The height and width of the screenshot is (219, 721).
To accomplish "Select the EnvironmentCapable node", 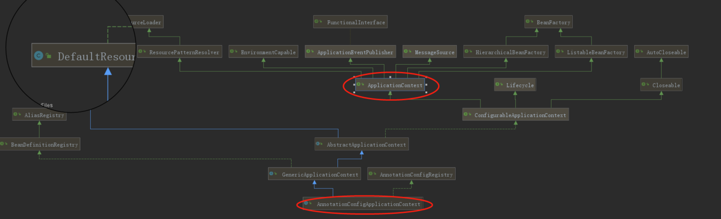I will [x=263, y=52].
